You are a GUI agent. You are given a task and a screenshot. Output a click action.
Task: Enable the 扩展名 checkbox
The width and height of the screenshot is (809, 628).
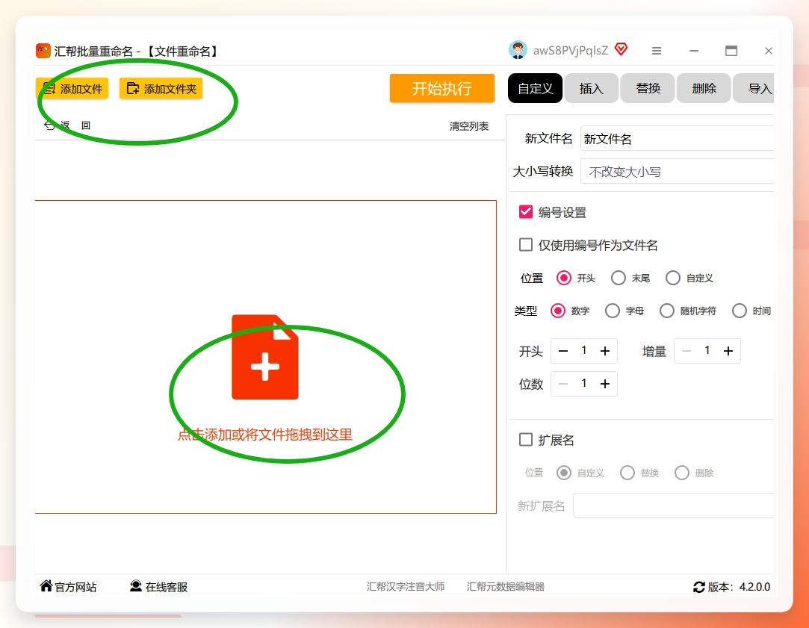(x=526, y=439)
